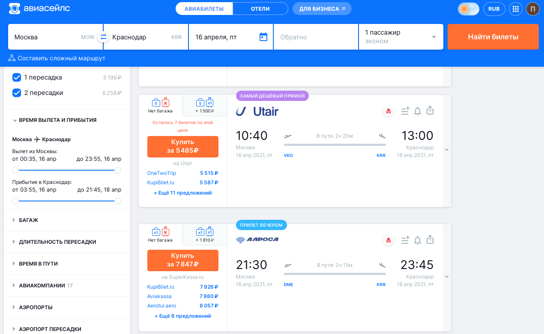Click Составить сложный маршрут link
544x334 pixels.
[x=61, y=58]
